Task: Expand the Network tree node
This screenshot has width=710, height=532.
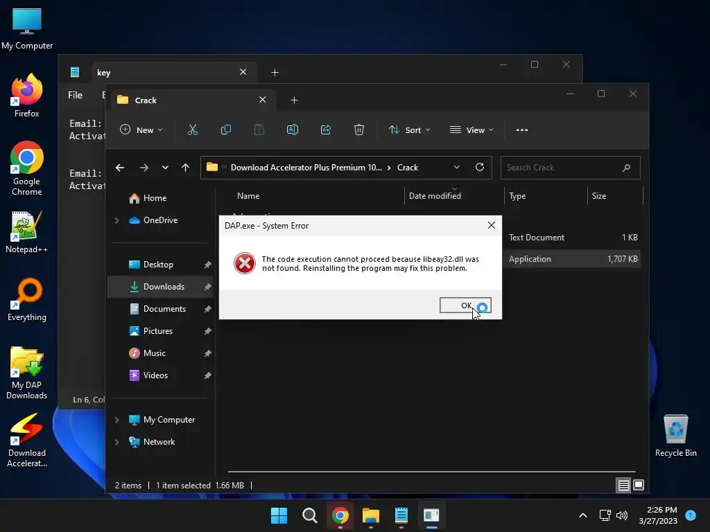Action: (x=116, y=442)
